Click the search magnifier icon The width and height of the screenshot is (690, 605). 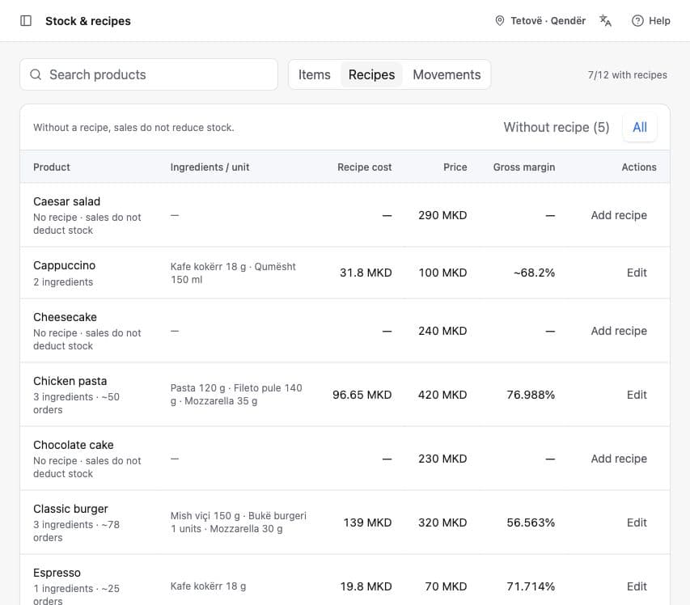(36, 74)
